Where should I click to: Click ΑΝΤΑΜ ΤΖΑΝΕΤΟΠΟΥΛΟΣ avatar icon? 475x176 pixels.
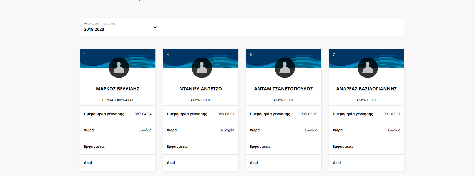(285, 68)
